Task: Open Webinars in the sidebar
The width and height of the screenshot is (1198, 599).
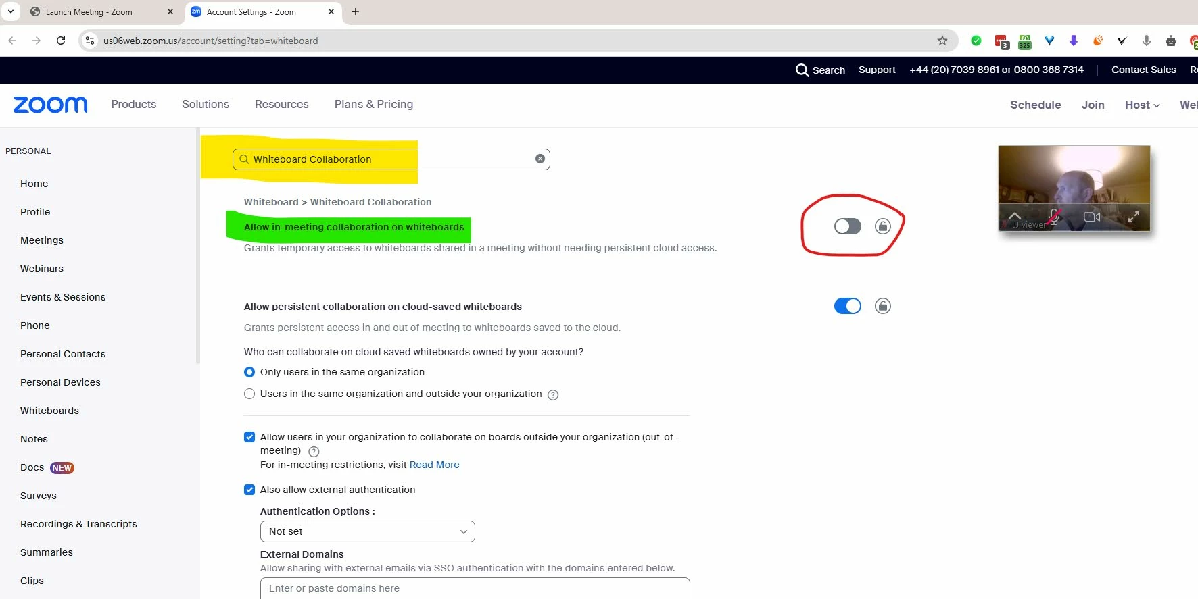Action: (42, 269)
